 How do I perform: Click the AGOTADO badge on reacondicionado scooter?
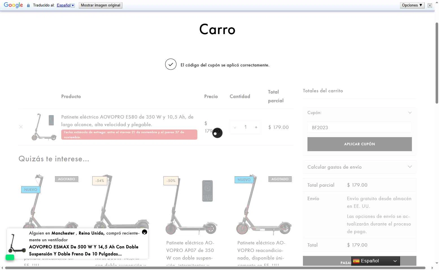pos(280,179)
